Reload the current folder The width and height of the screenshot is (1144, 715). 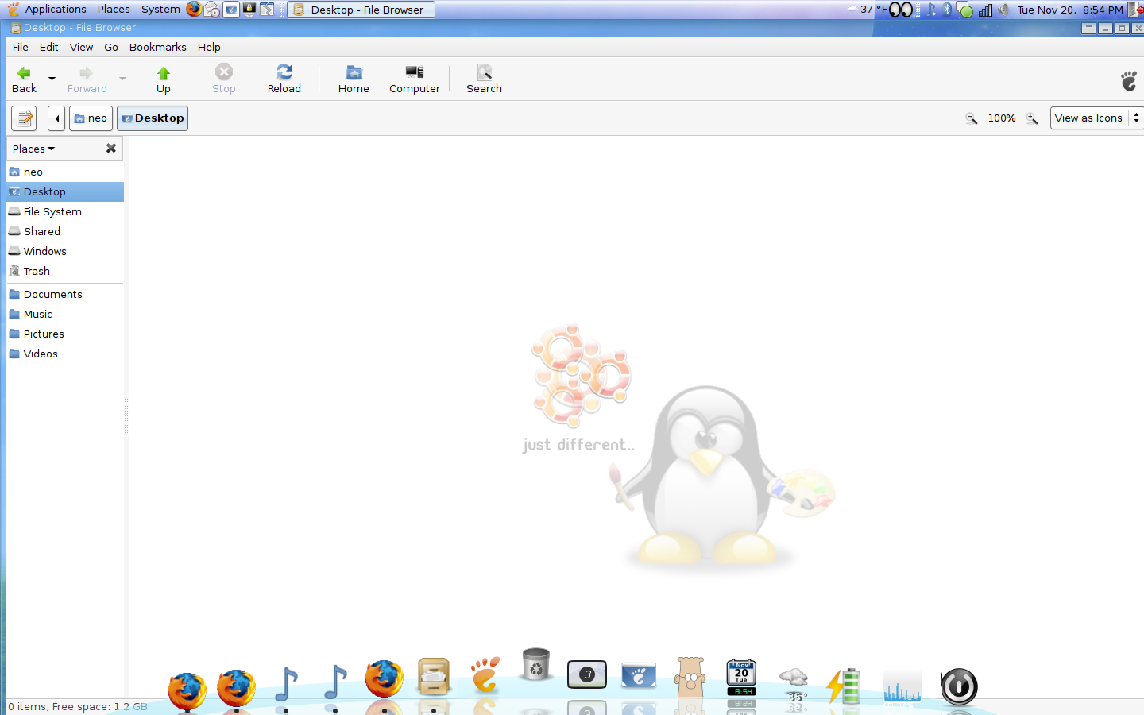(x=284, y=79)
